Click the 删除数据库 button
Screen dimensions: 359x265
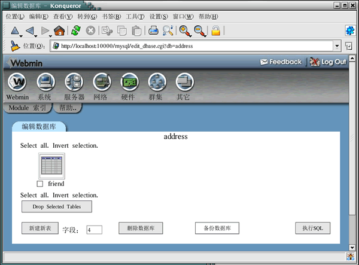(141, 228)
